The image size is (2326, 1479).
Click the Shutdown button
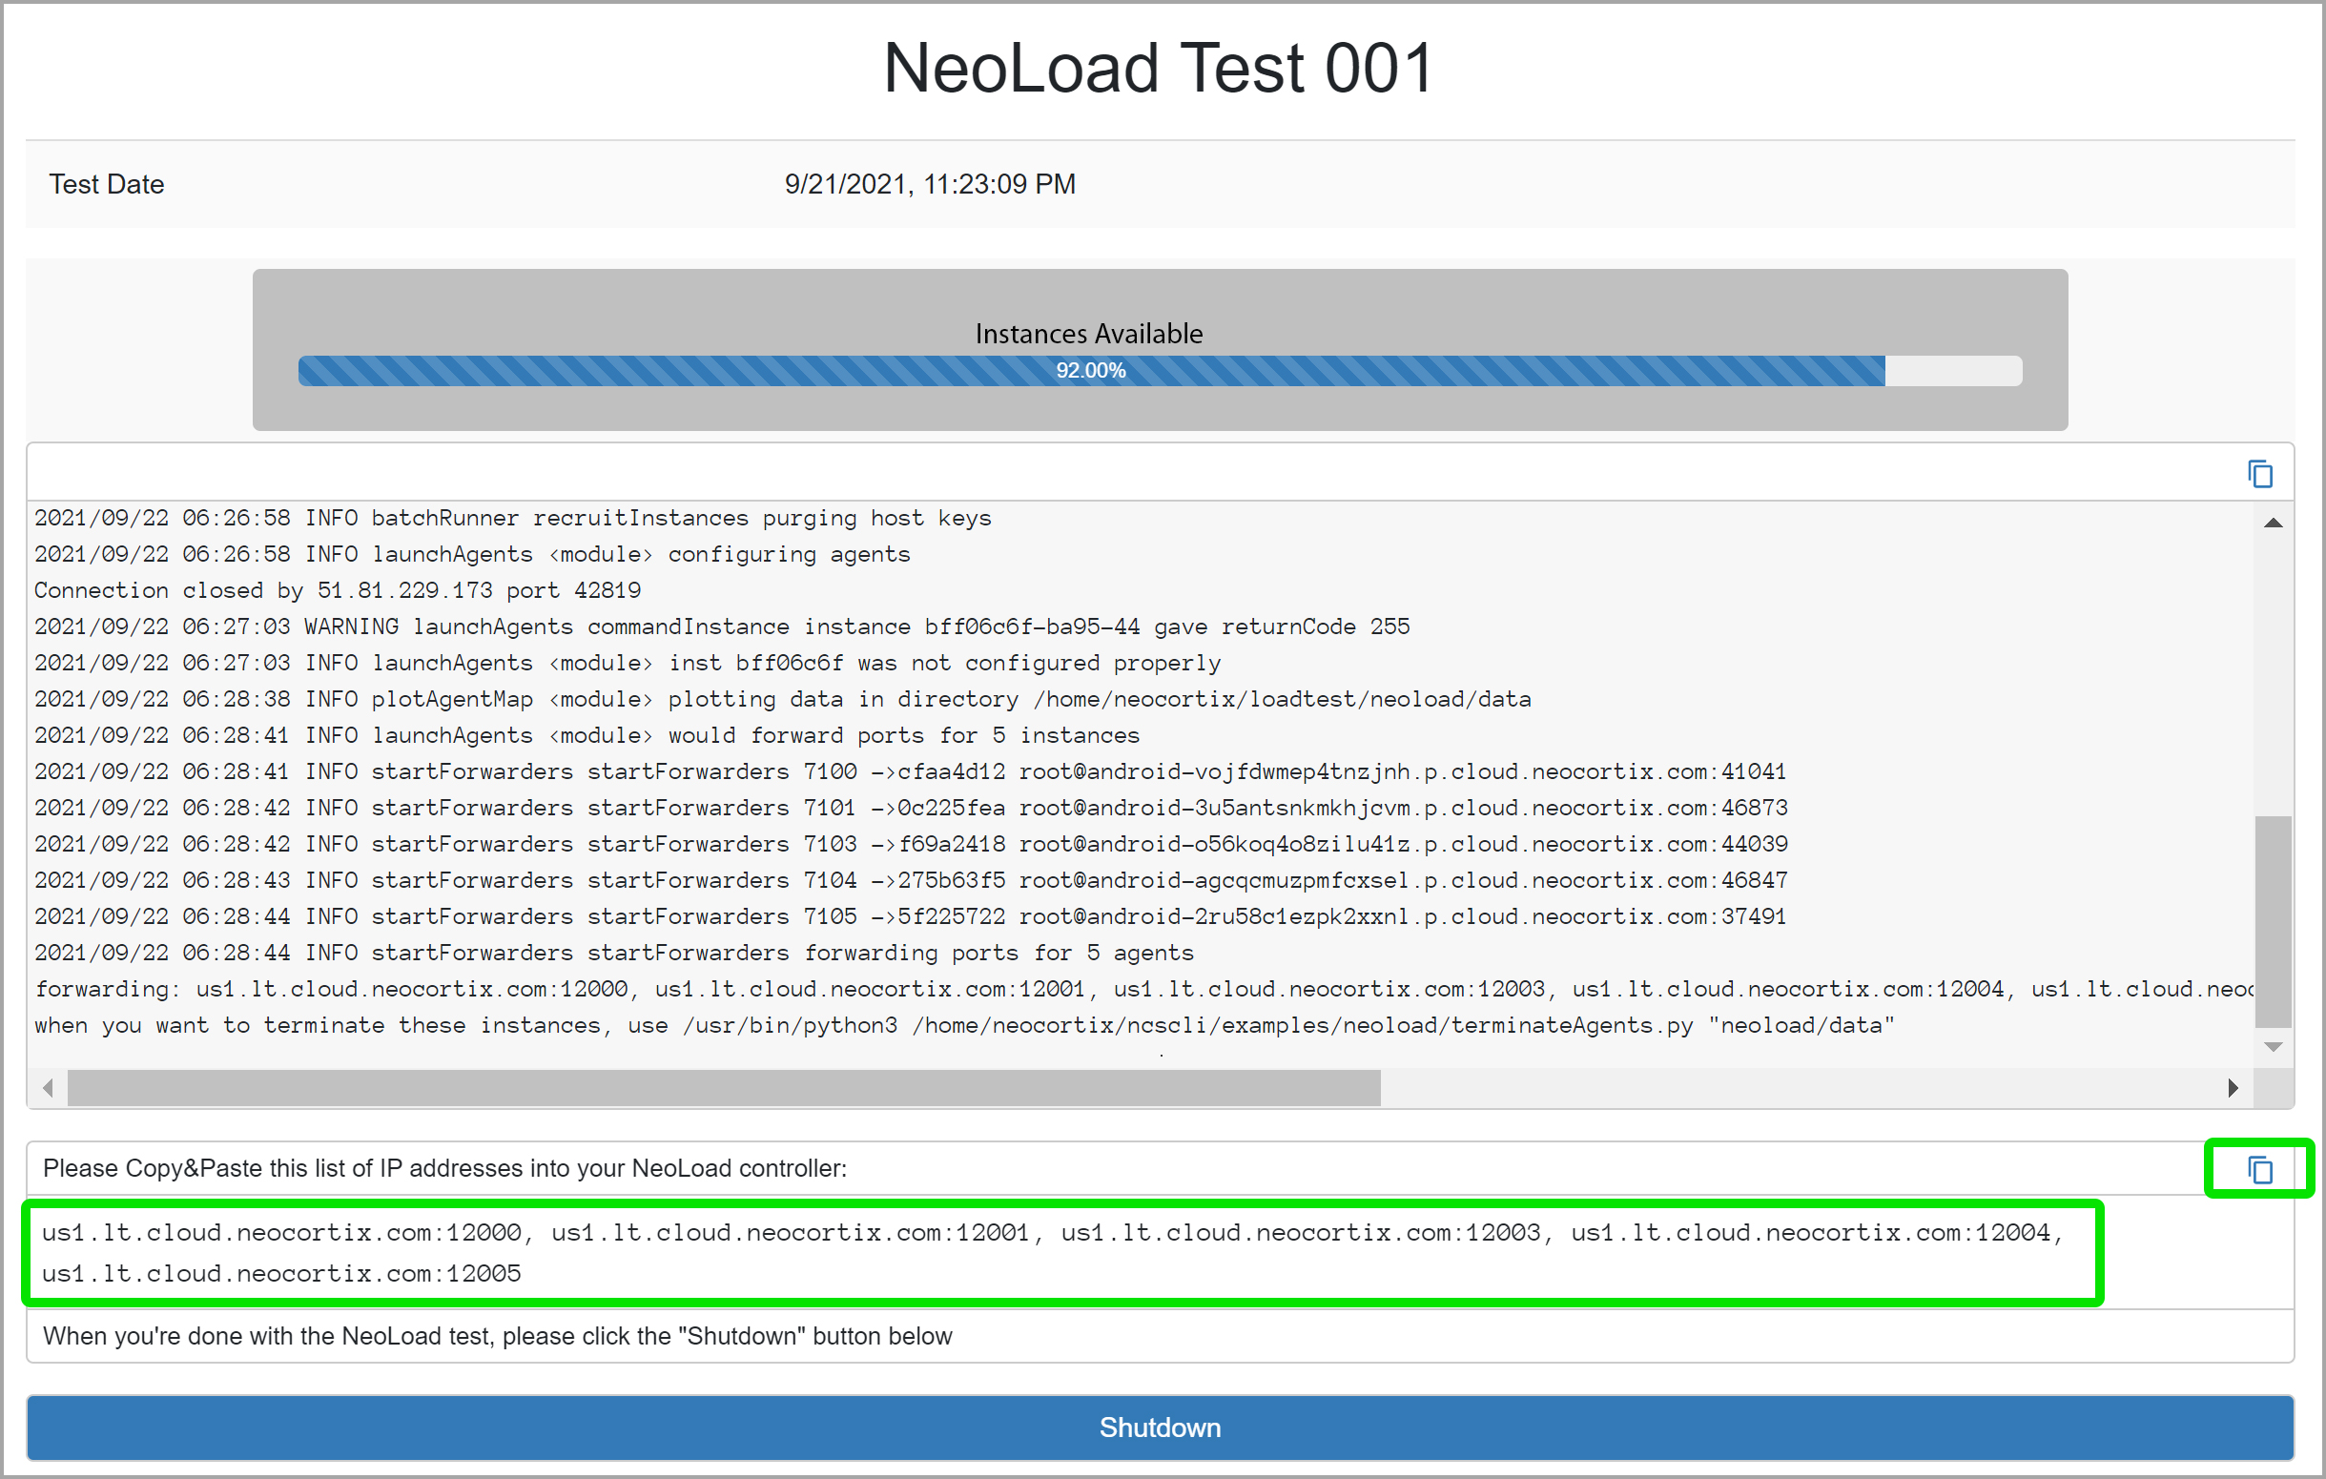coord(1160,1427)
